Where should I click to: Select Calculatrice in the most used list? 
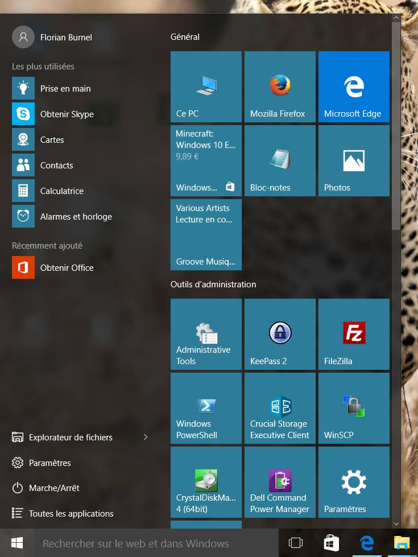pos(61,191)
